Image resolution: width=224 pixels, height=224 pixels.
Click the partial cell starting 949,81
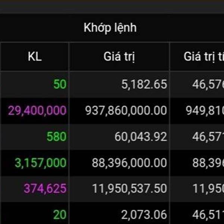pos(205,111)
